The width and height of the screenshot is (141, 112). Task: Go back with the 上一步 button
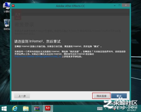coord(22,96)
